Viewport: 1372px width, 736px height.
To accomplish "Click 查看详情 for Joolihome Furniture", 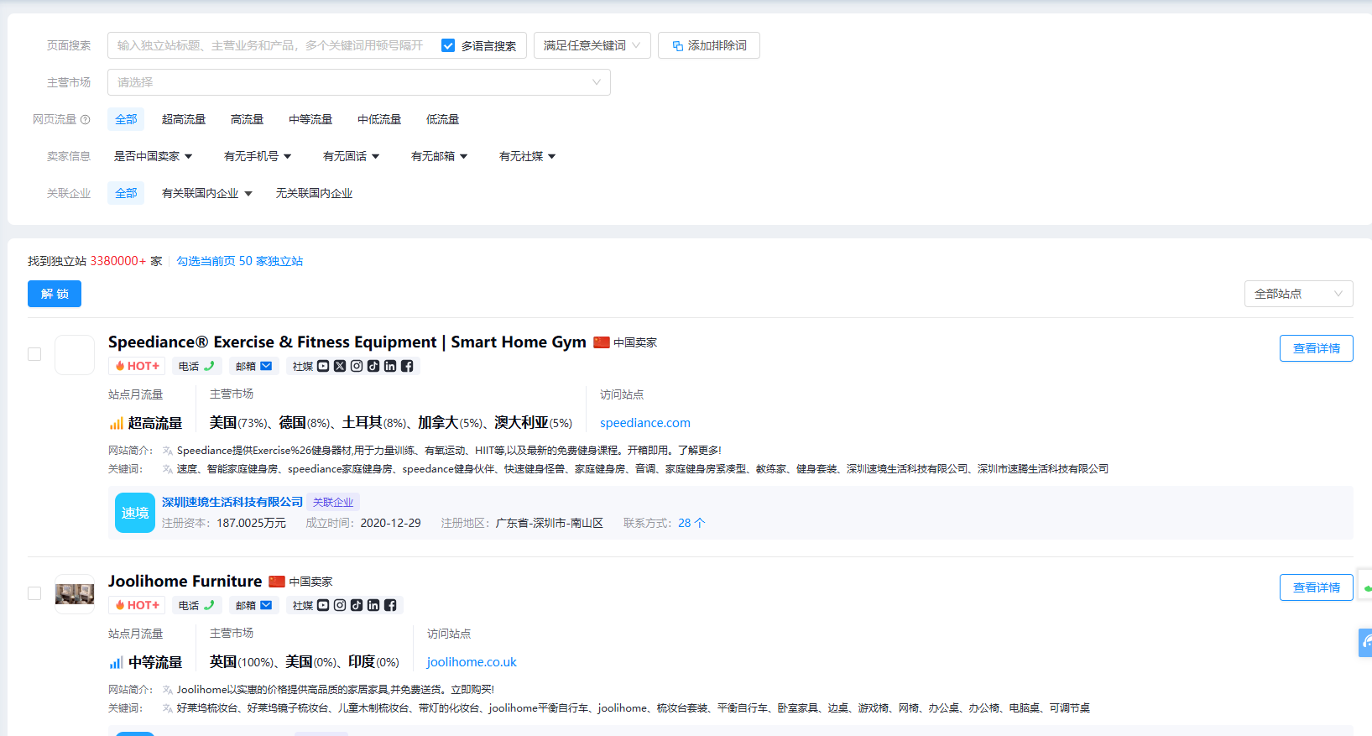I will click(x=1317, y=587).
